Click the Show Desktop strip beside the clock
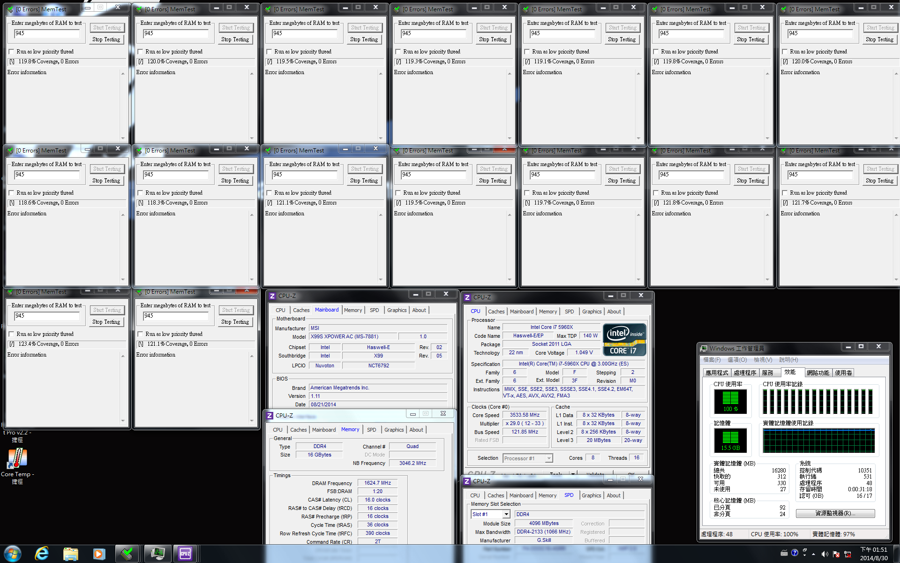The image size is (900, 563). (896, 554)
